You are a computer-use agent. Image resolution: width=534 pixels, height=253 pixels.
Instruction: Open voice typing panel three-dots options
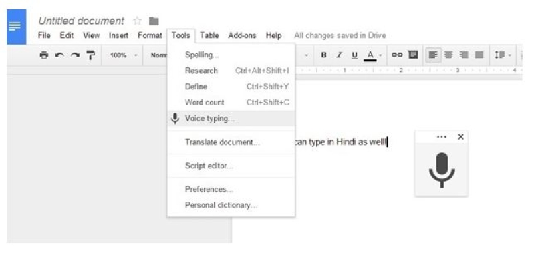point(441,137)
